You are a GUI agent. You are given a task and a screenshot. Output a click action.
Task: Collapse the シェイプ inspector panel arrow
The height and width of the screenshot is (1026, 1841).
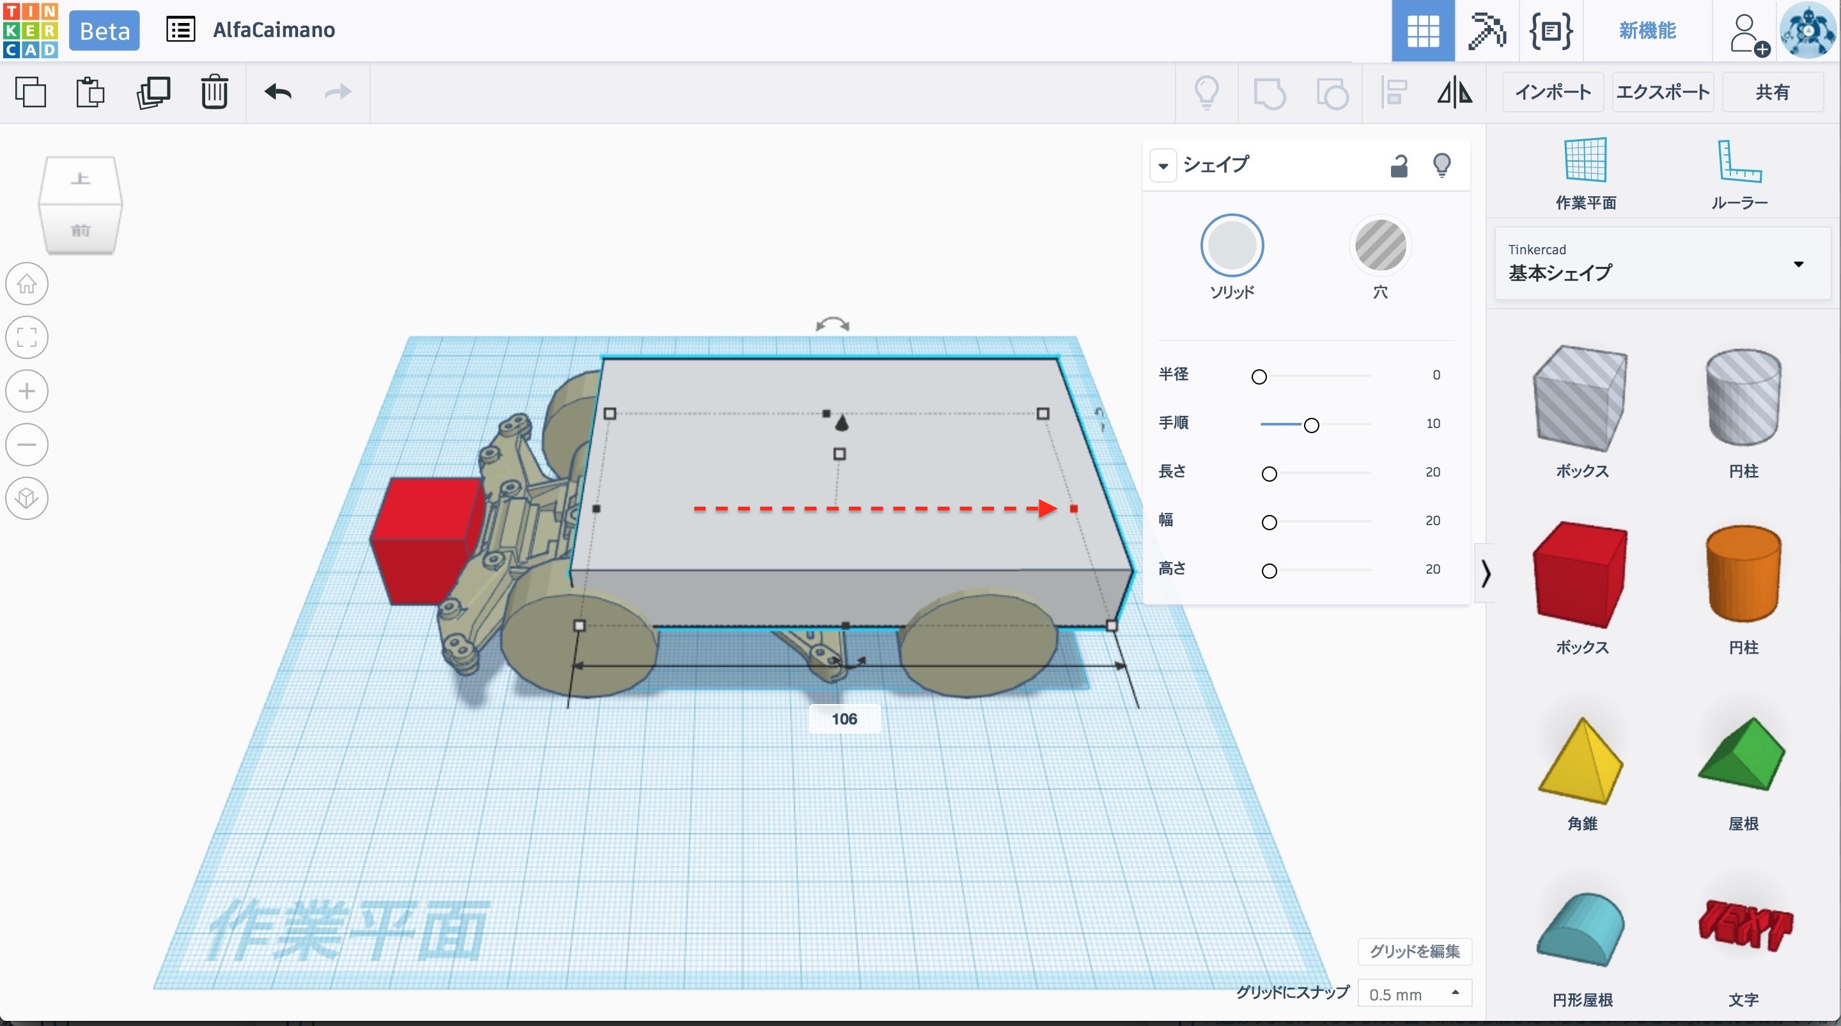pos(1163,165)
